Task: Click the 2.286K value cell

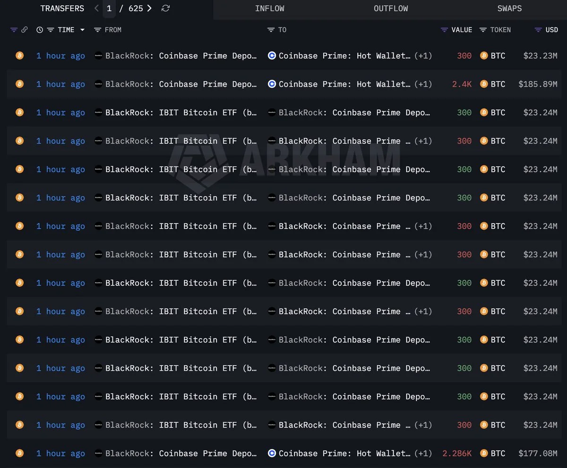Action: coord(457,453)
